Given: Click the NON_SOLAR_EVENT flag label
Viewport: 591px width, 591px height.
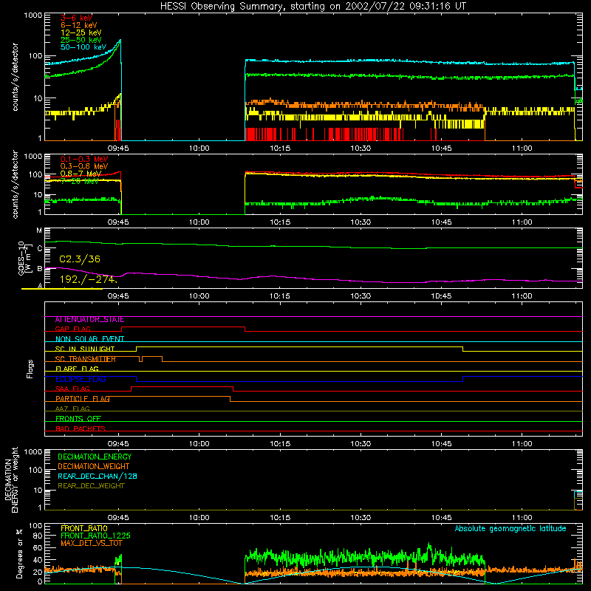Looking at the screenshot, I should pyautogui.click(x=89, y=339).
